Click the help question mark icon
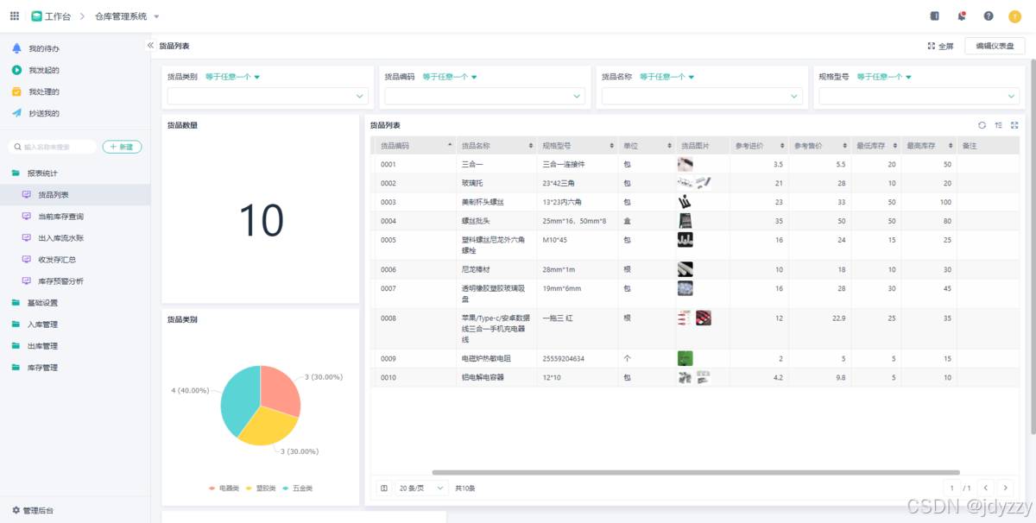Screen dimensions: 1036x523 988,16
